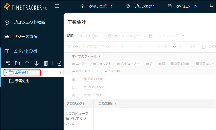Image resolution: width=216 pixels, height=130 pixels.
Task: Open calendar picker for start date 2021/06/01
Action: 109,36
